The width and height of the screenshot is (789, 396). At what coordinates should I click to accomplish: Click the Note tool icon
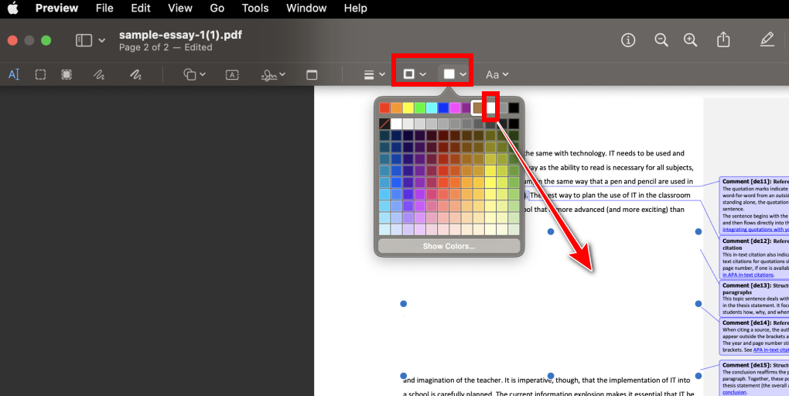[313, 74]
